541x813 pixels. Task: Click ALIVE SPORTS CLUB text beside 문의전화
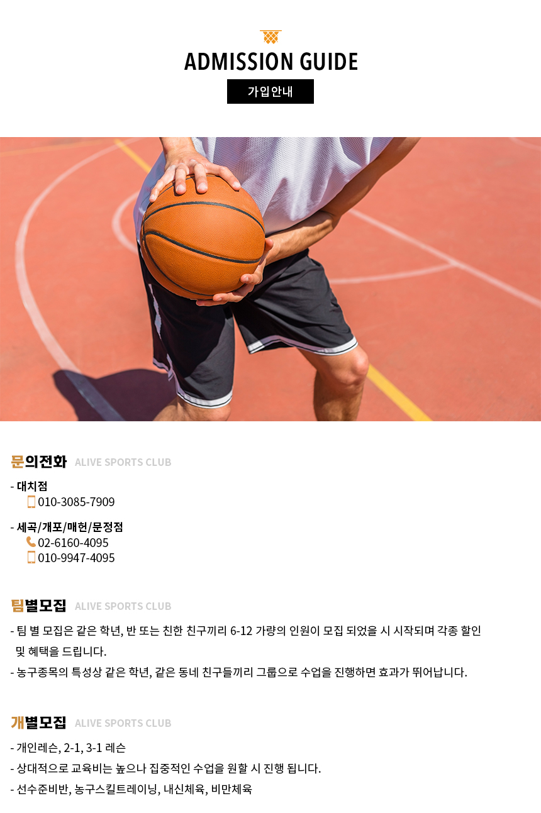[x=123, y=462]
